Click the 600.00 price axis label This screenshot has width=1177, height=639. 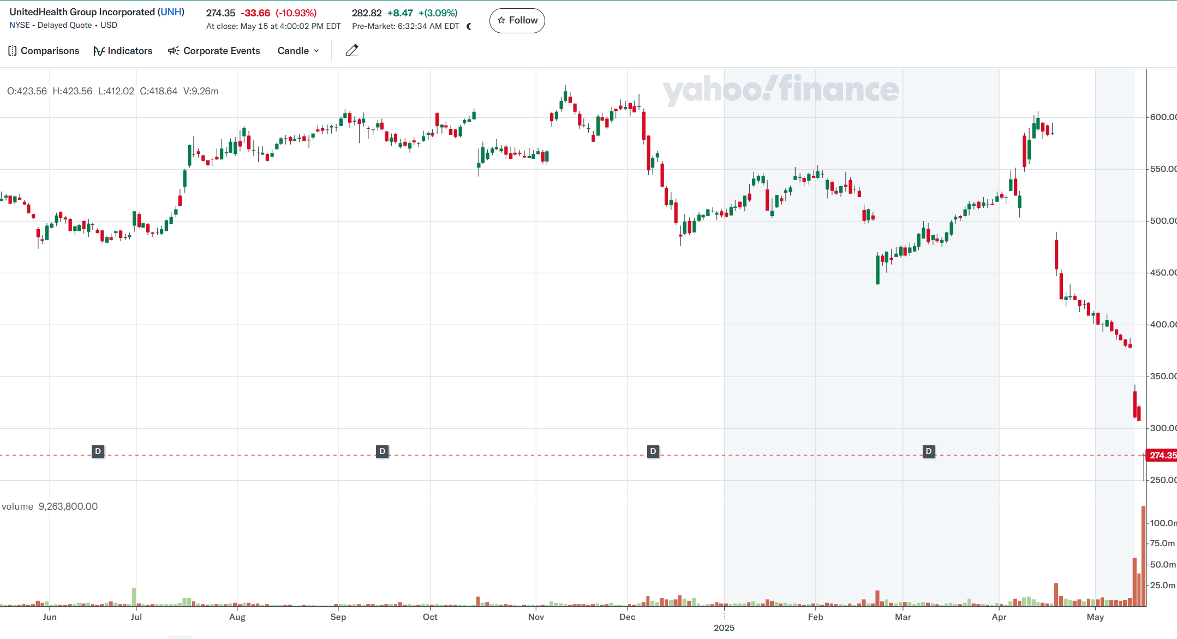click(x=1162, y=117)
